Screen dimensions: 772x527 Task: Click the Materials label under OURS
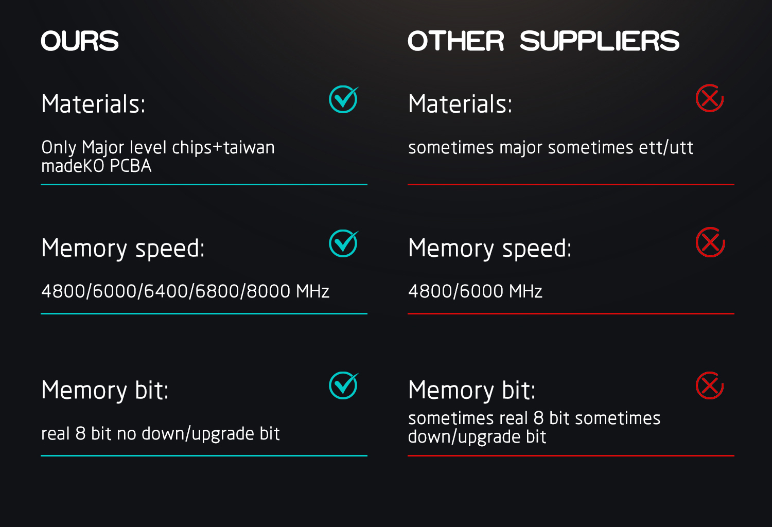(x=93, y=104)
